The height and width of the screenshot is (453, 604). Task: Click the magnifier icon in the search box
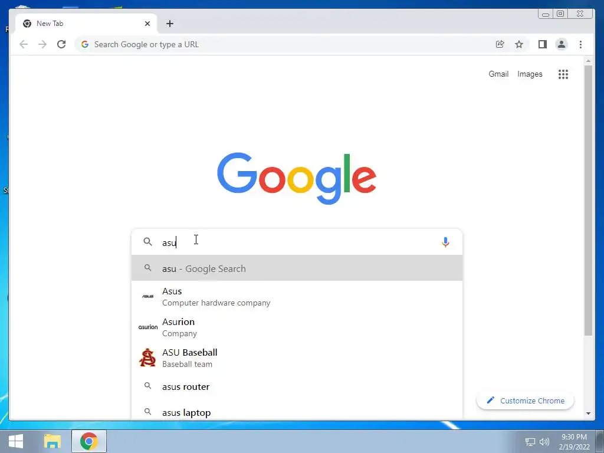tap(147, 241)
